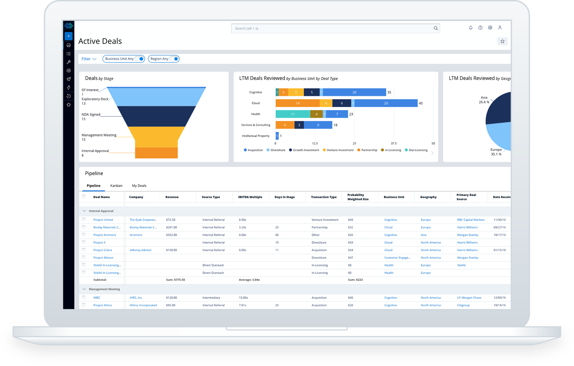Toggle the Region Any filter switch
The width and height of the screenshot is (574, 366).
175,59
